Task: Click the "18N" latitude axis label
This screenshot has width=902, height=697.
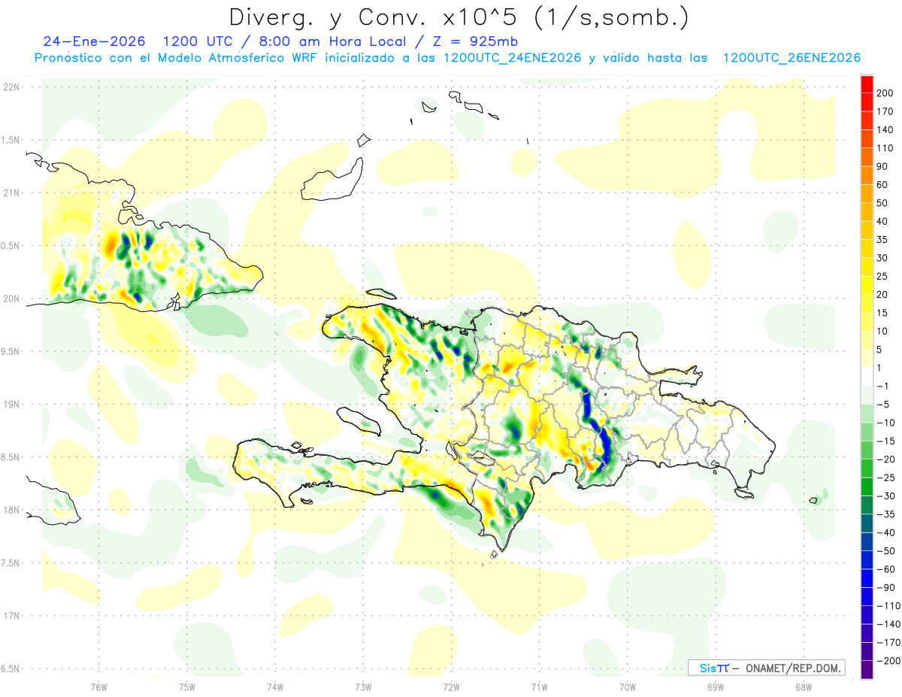Action: 11,510
